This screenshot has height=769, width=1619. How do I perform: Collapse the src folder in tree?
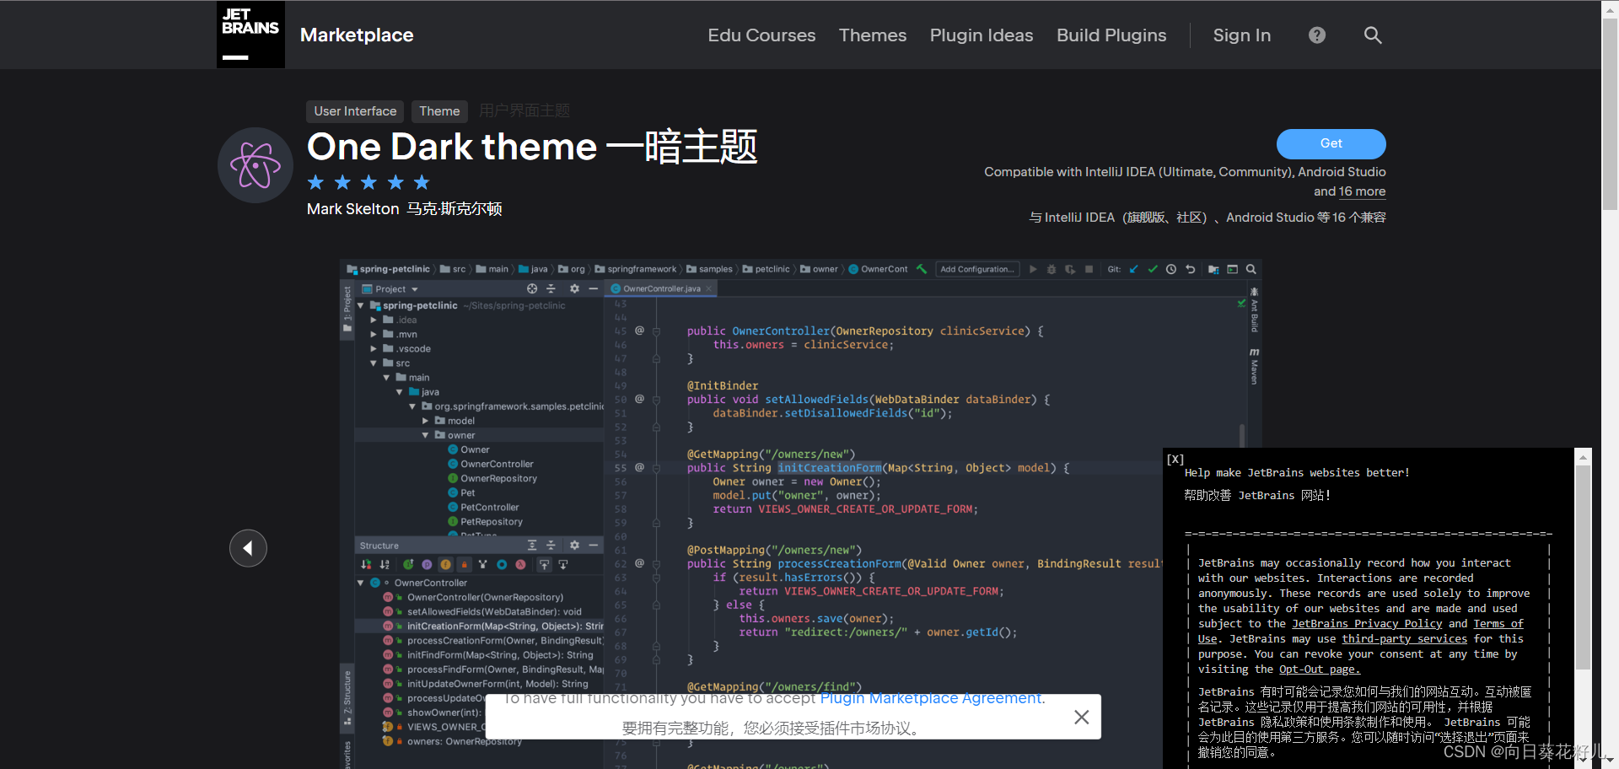(374, 363)
